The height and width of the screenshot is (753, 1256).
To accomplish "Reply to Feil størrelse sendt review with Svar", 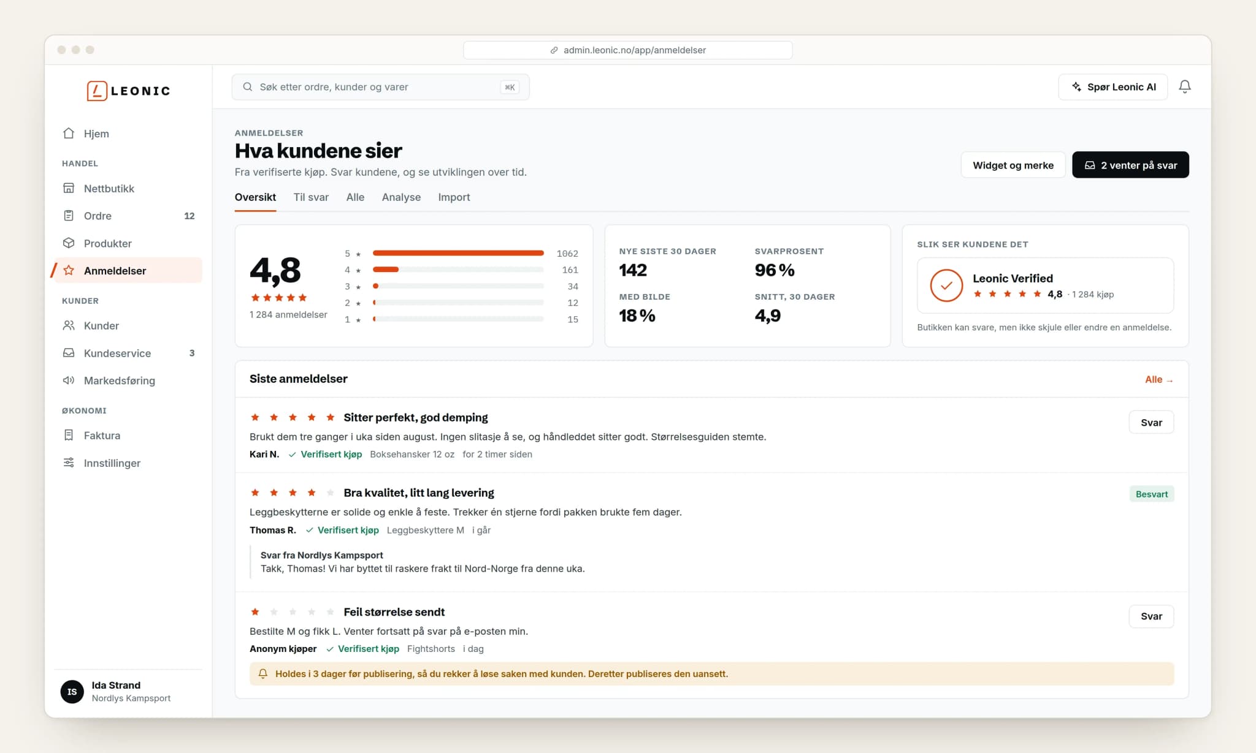I will 1151,616.
